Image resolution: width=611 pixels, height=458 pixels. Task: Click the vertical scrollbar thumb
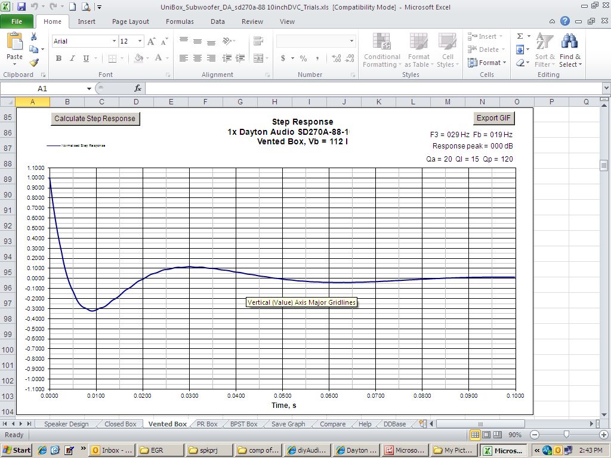point(604,165)
